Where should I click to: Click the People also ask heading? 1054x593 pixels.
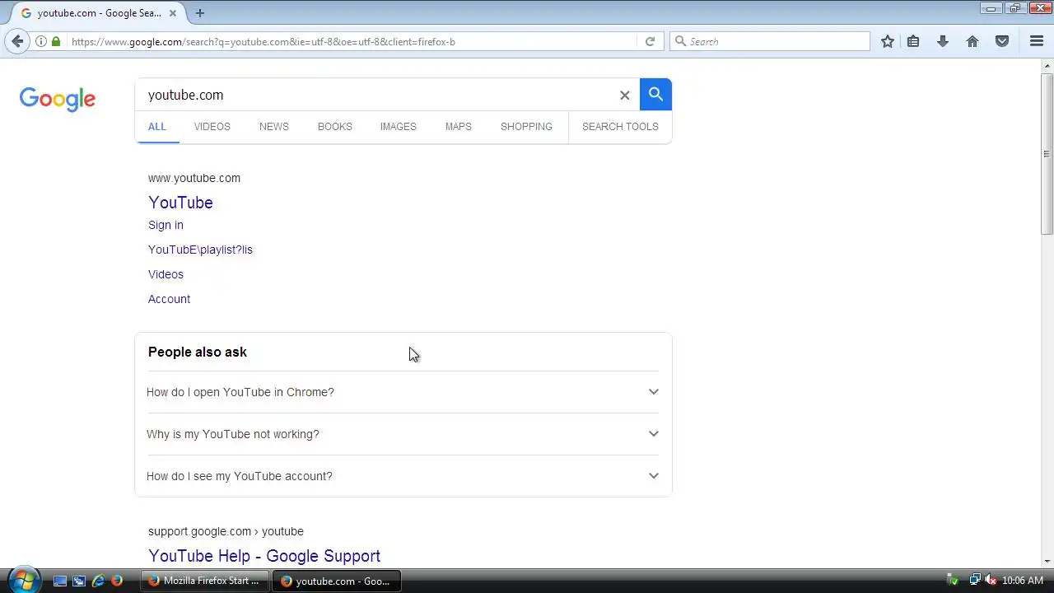pos(198,352)
